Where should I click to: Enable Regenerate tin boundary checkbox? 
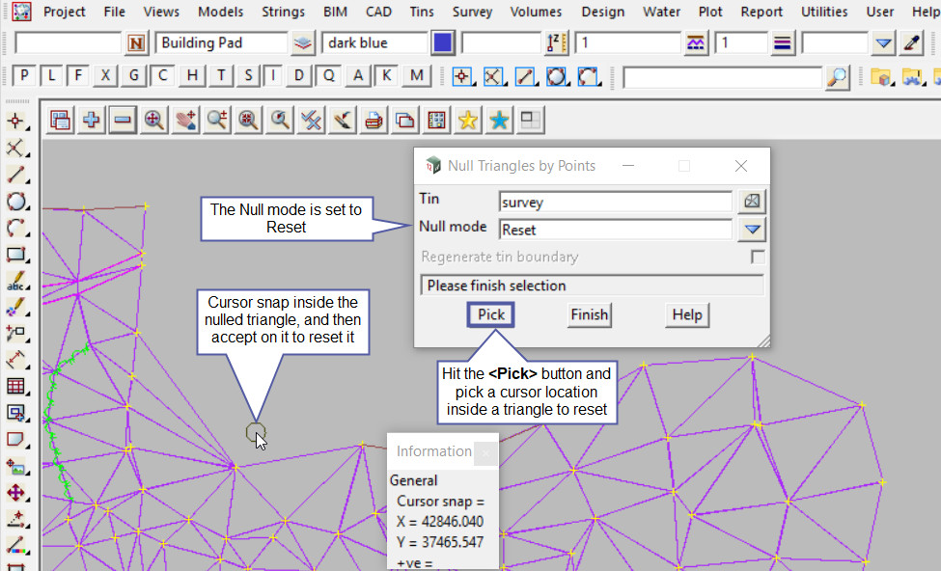(758, 258)
